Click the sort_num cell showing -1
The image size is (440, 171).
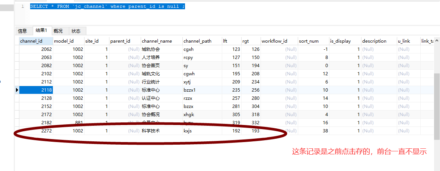[x=313, y=49]
